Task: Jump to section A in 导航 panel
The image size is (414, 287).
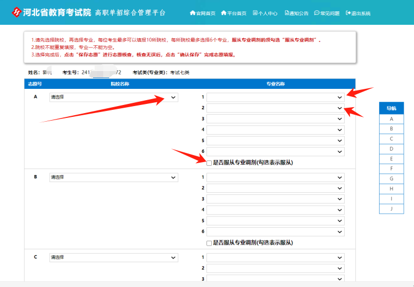Action: [x=391, y=118]
